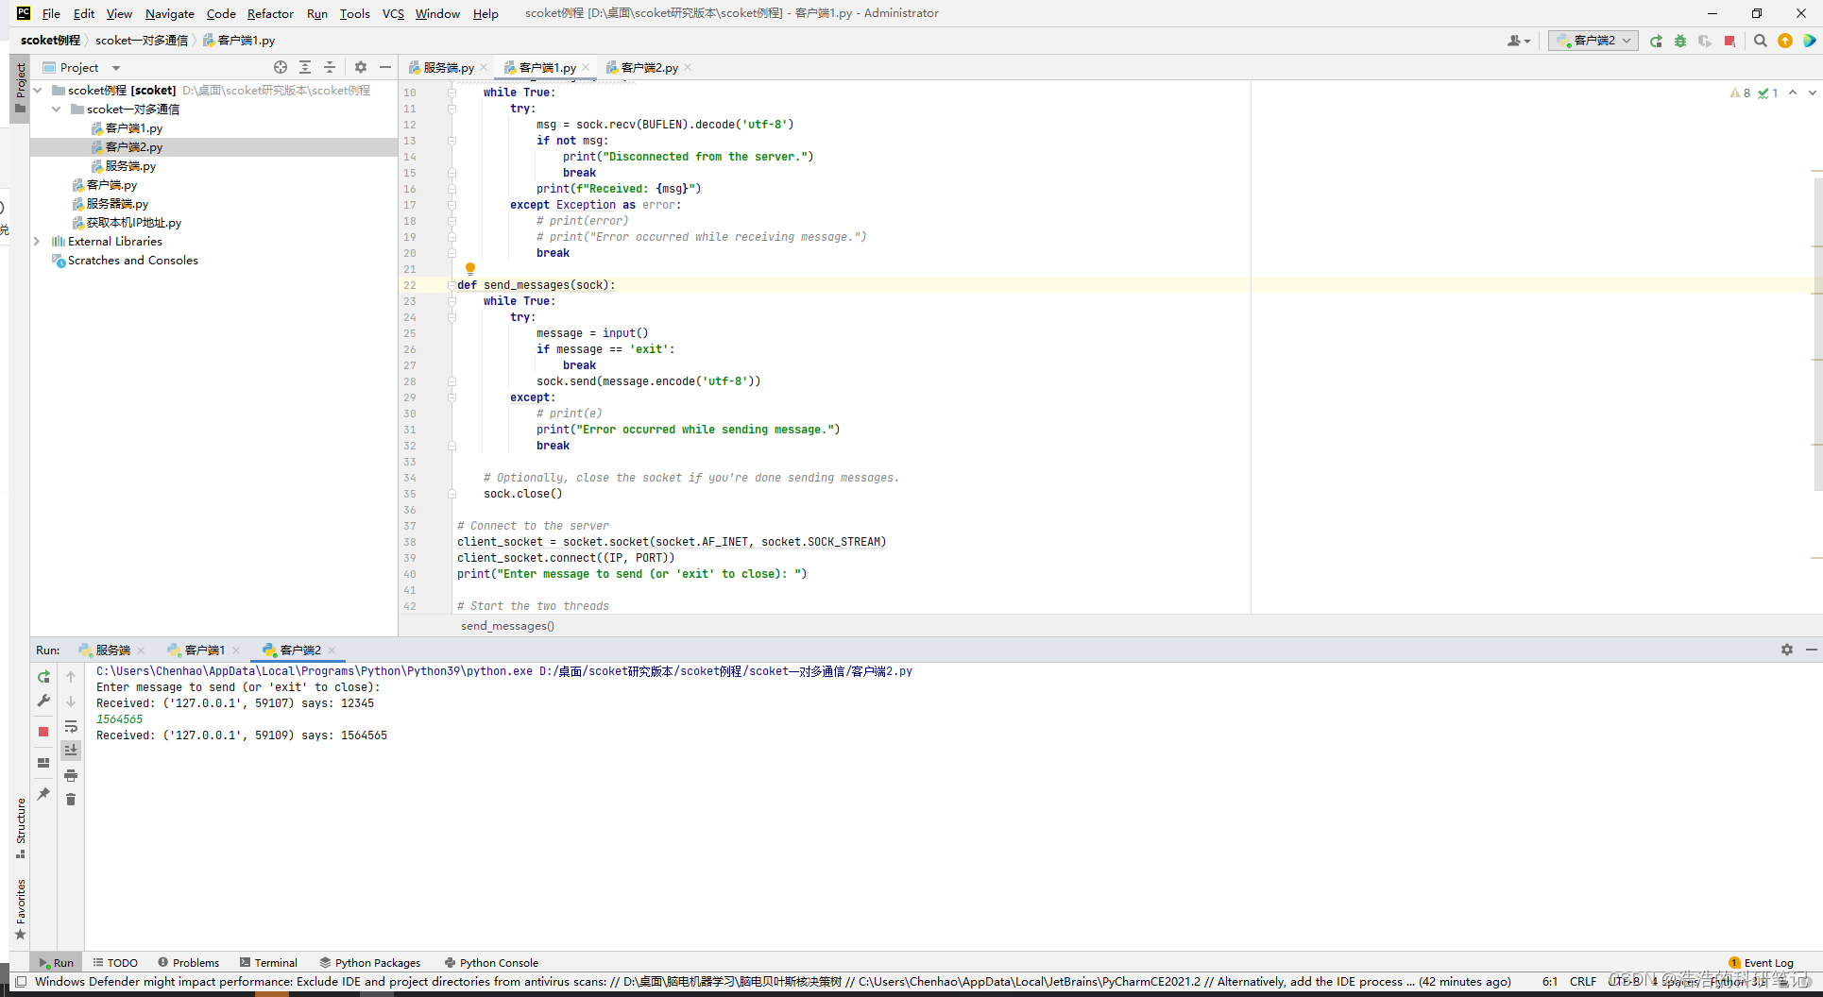Click CRLF line separator in status bar
This screenshot has width=1823, height=997.
point(1583,982)
